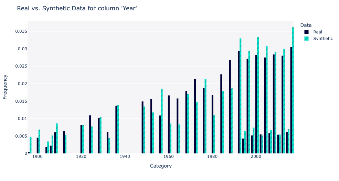
Task: Select the Real bar at year 1920
Action: [81, 139]
